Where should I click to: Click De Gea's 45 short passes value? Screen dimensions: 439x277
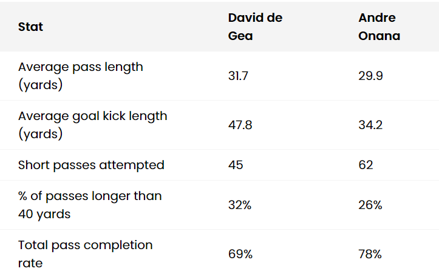click(236, 165)
